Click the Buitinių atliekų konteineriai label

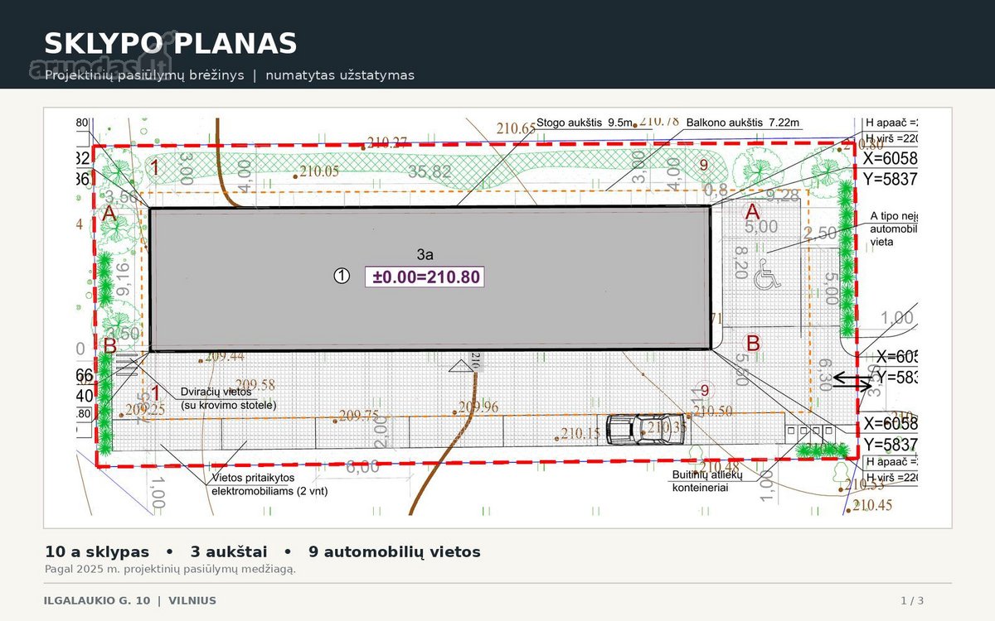[706, 482]
